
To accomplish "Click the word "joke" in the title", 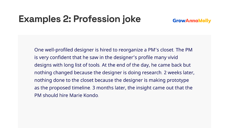I will [x=132, y=19].
